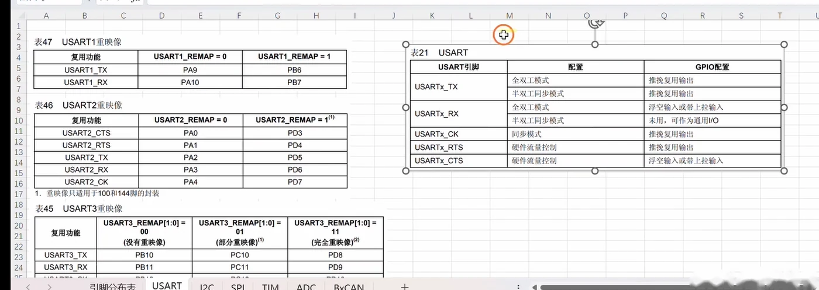Click the PD5 cell
This screenshot has height=290, width=819.
tap(294, 158)
